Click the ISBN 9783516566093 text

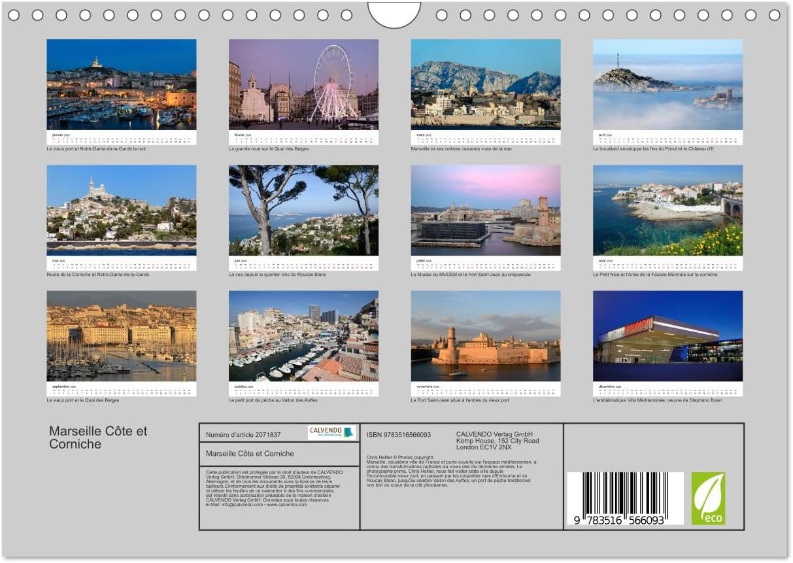click(399, 434)
